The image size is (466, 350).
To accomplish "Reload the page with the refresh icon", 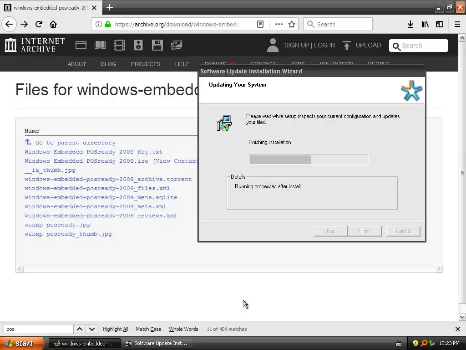I will coord(39,24).
